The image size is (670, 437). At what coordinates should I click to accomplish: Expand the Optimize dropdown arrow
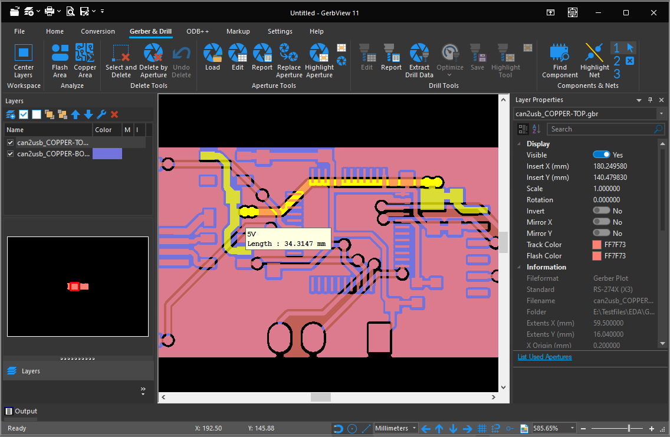(449, 75)
